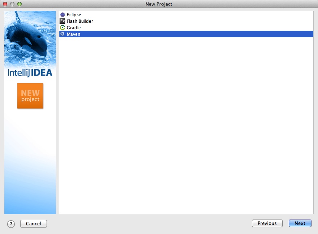This screenshot has height=234, width=318.
Task: Proceed with the Next button
Action: pyautogui.click(x=300, y=224)
